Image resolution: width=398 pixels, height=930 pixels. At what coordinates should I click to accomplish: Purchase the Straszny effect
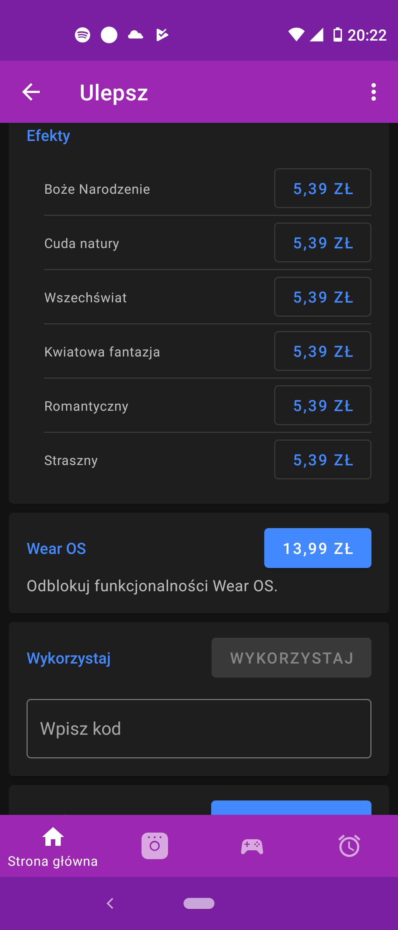pyautogui.click(x=322, y=460)
